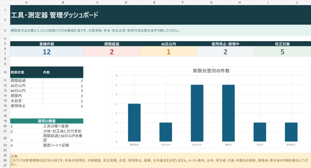Click the title 工具・測定器 管理ダッシュボード
This screenshot has height=168, width=311.
pyautogui.click(x=55, y=15)
